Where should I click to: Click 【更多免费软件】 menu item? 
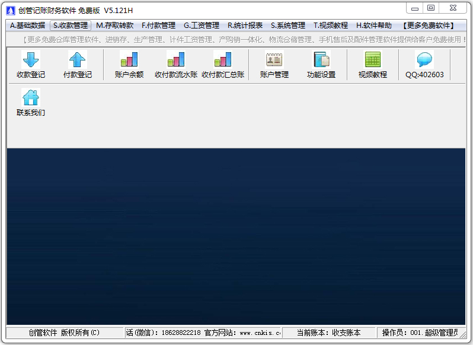[x=429, y=26]
